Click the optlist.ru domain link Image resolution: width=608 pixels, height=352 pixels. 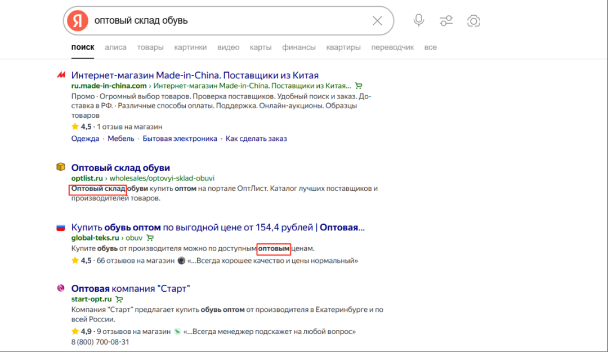click(x=87, y=178)
